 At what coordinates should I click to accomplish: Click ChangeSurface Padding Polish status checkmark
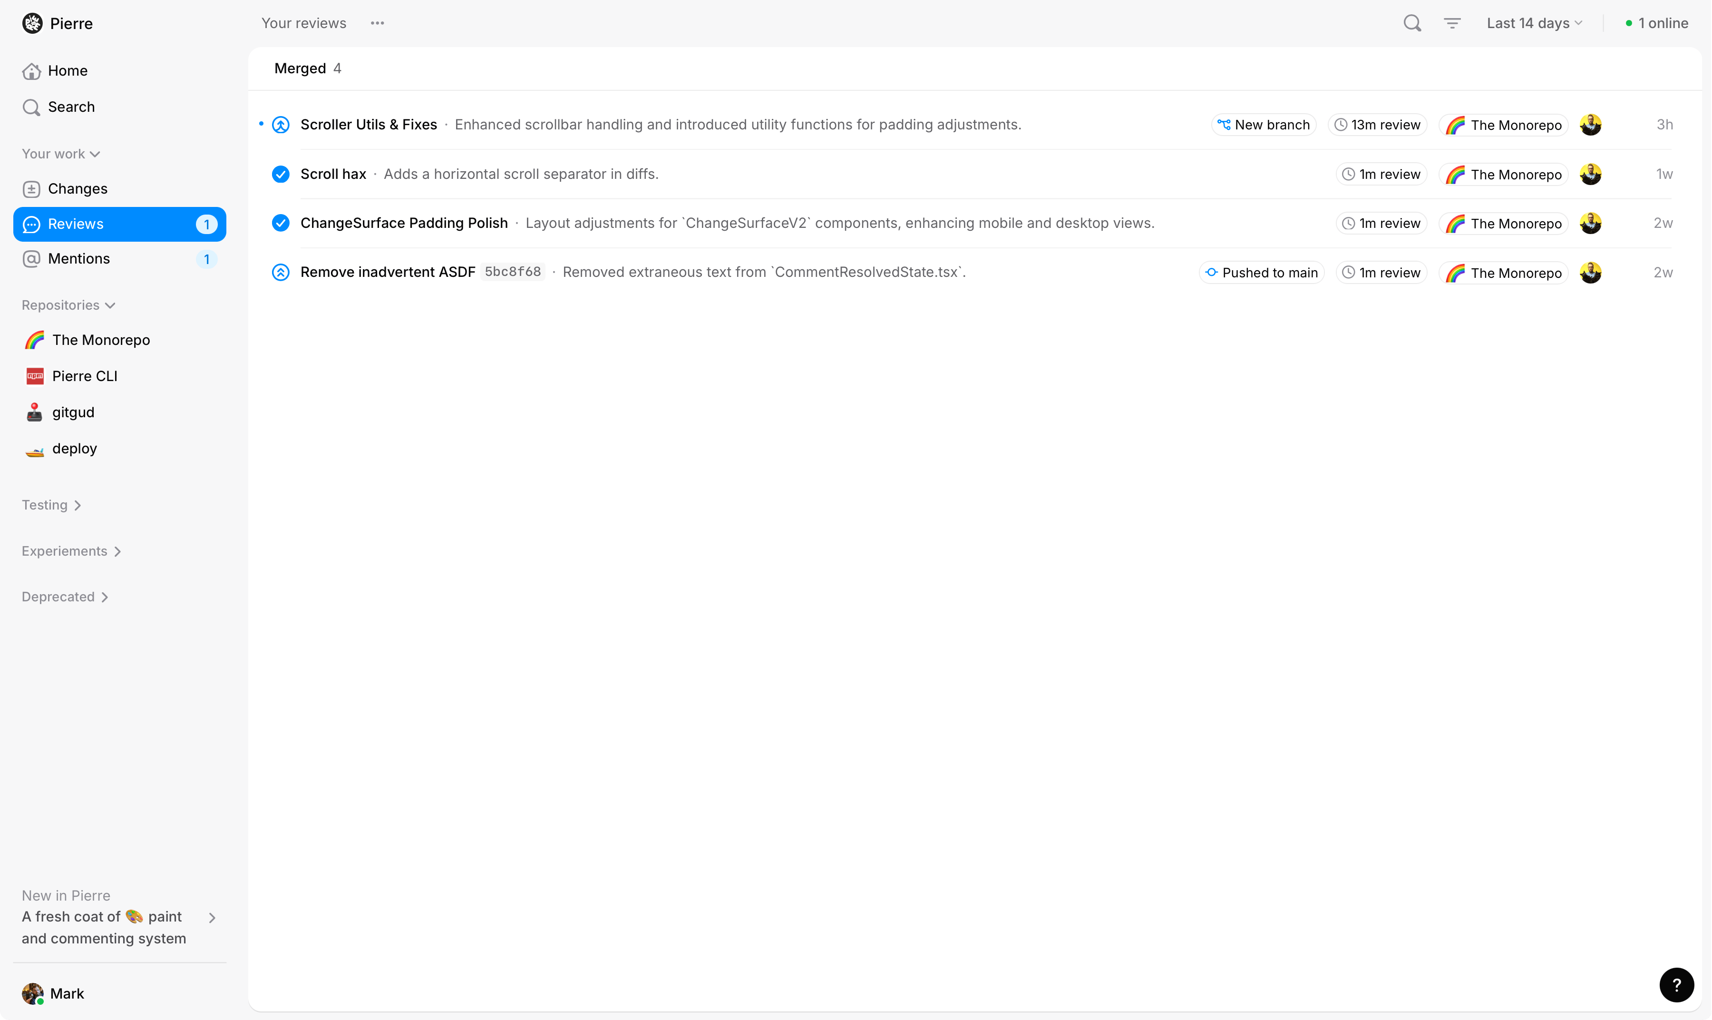[x=280, y=224]
